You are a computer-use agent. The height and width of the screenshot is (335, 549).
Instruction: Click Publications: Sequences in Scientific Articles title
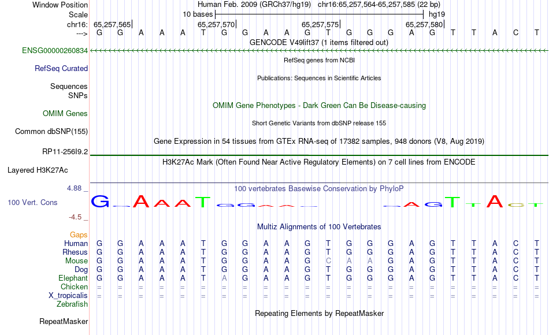(x=319, y=78)
